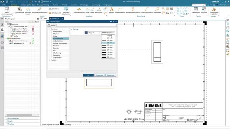Click the Neues Zeichnungsblatt icon
The image size is (230, 129).
pos(7,9)
